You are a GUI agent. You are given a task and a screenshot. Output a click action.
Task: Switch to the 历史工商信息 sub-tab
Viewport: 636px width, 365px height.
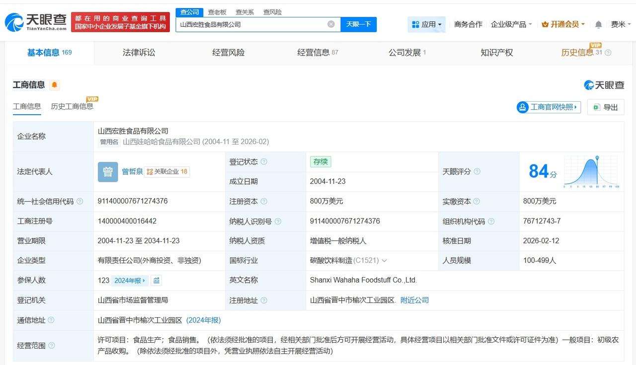pos(72,106)
